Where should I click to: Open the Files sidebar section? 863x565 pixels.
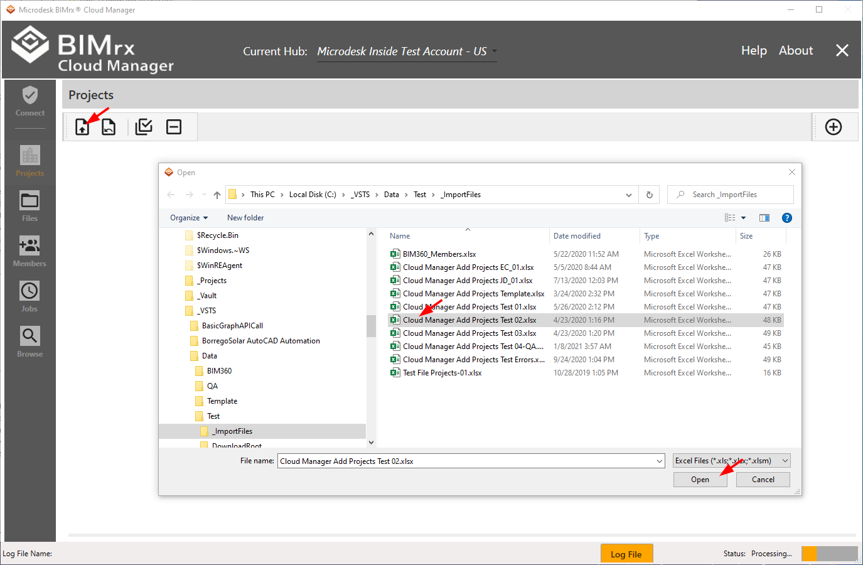(29, 206)
